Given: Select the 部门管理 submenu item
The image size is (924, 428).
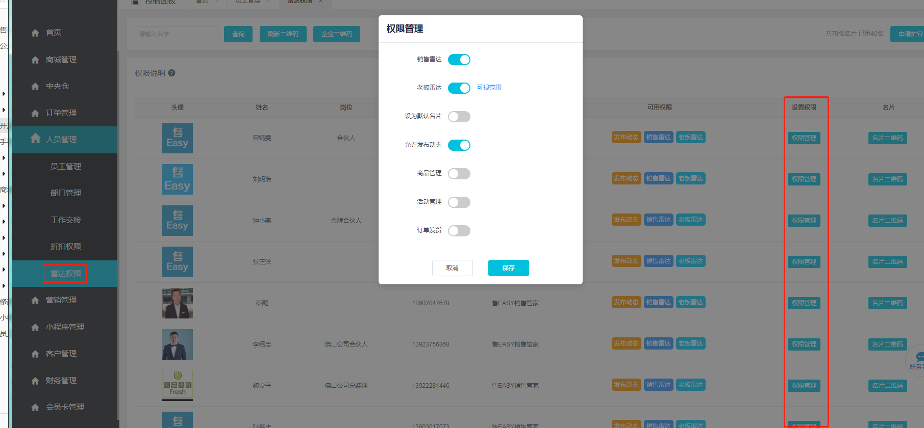Looking at the screenshot, I should (x=65, y=193).
